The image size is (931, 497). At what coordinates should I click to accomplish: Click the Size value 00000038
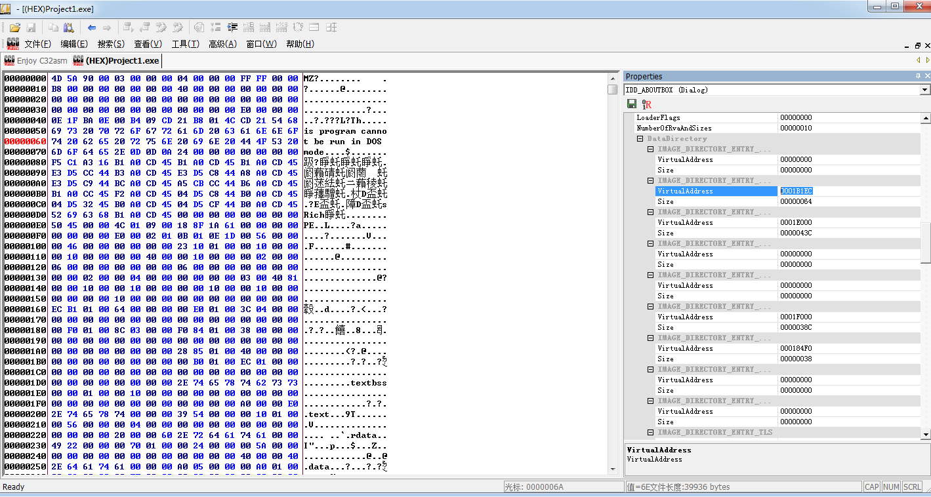(x=796, y=359)
